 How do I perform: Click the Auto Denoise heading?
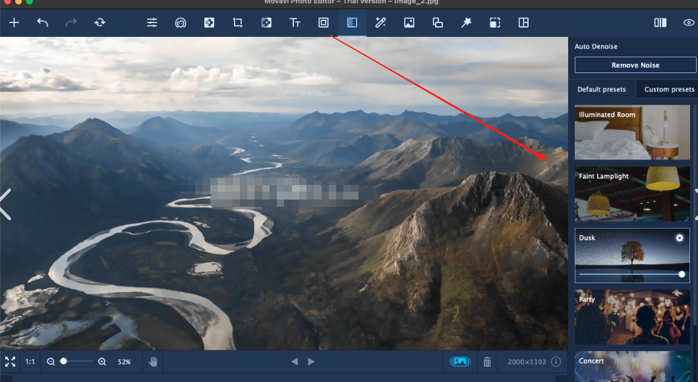pos(596,46)
